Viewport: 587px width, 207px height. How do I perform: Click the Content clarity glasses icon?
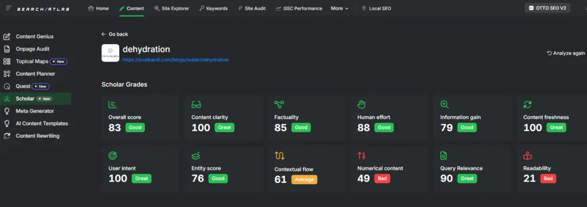[x=196, y=105]
